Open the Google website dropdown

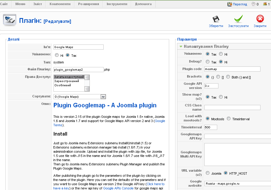[x=238, y=184]
